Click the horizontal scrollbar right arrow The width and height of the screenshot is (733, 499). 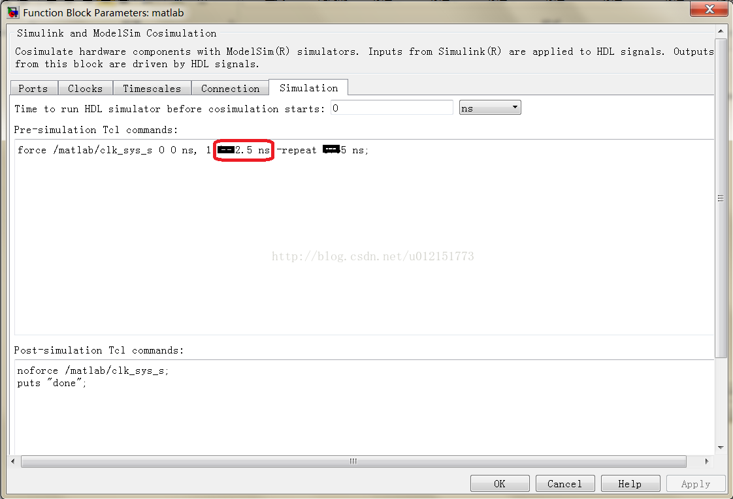706,461
